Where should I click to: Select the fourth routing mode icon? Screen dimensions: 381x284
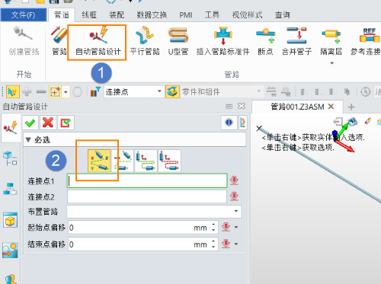click(x=169, y=161)
